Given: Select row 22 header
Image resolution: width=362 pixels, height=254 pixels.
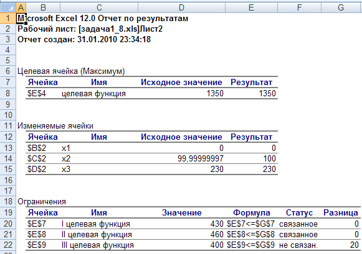Looking at the screenshot, I should [8, 245].
